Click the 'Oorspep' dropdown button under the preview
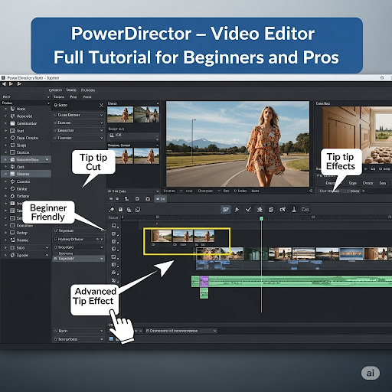The height and width of the screenshot is (392, 392). pyautogui.click(x=209, y=191)
